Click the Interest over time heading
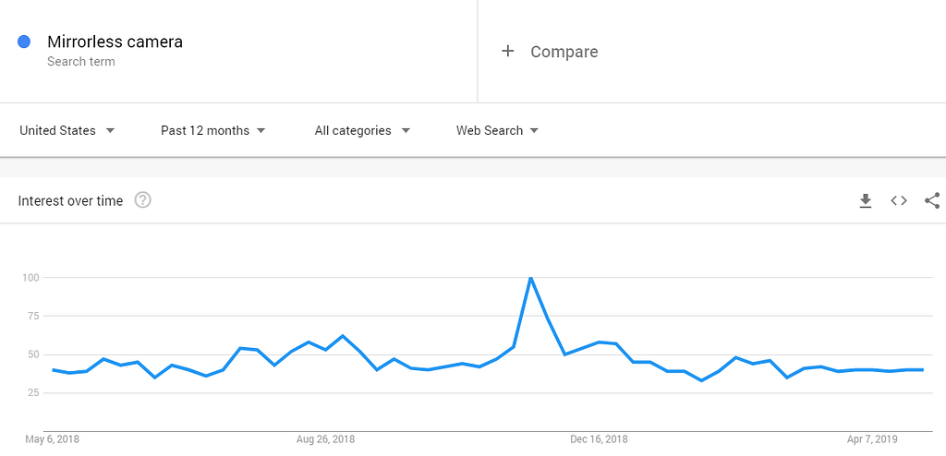946x456 pixels. point(70,201)
